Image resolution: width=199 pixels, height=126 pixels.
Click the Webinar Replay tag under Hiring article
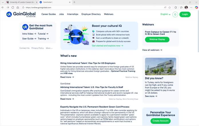coord(132,77)
